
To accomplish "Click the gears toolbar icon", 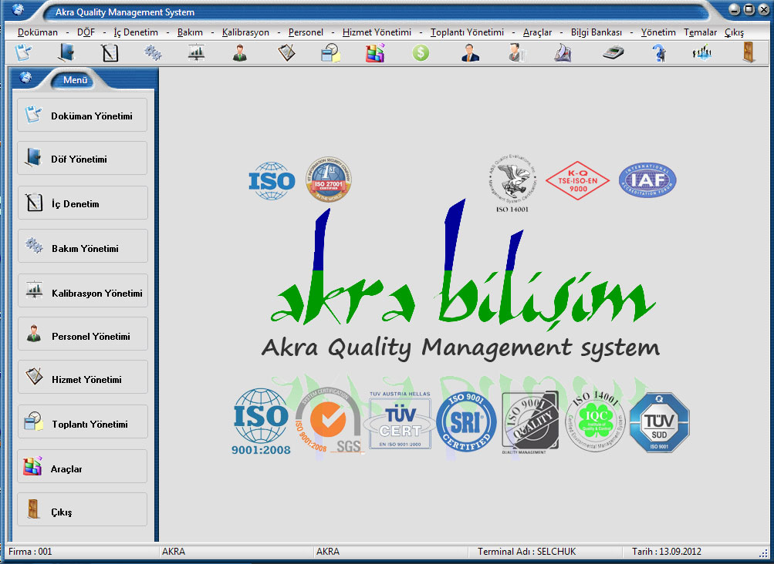I will [x=153, y=52].
